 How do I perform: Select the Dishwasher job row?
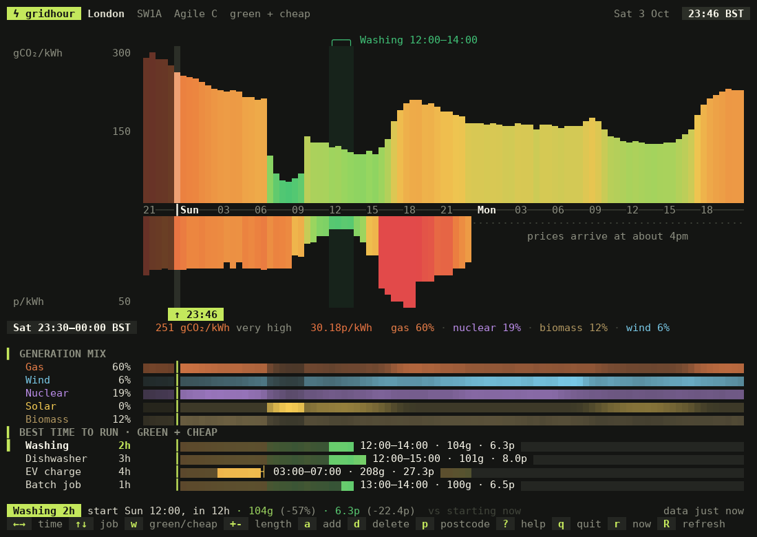[x=376, y=459]
